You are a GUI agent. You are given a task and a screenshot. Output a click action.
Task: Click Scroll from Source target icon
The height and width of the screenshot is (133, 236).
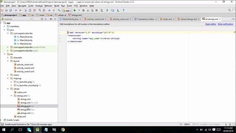[x=42, y=19]
